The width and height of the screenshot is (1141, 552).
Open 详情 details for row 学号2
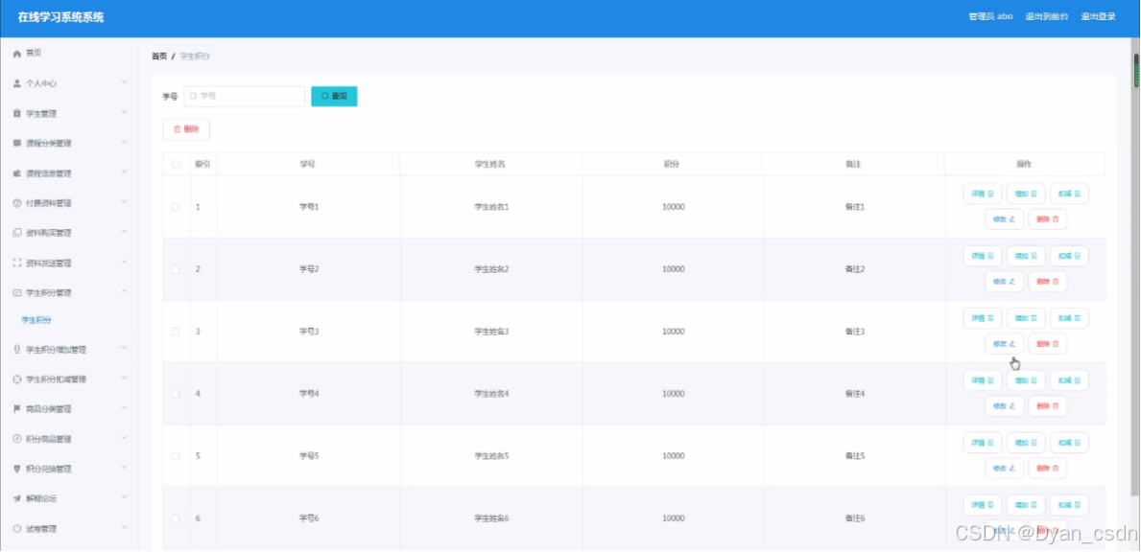click(x=983, y=256)
